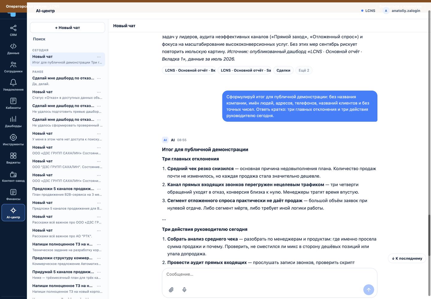Screen dimensions: 431x299
Task: Click the user message bubble 'Сформулируй итог'
Action: [300, 106]
